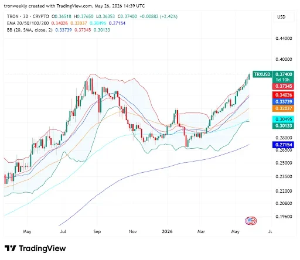Click the TradingView logo at bottom
The height and width of the screenshot is (260, 300).
[x=35, y=248]
